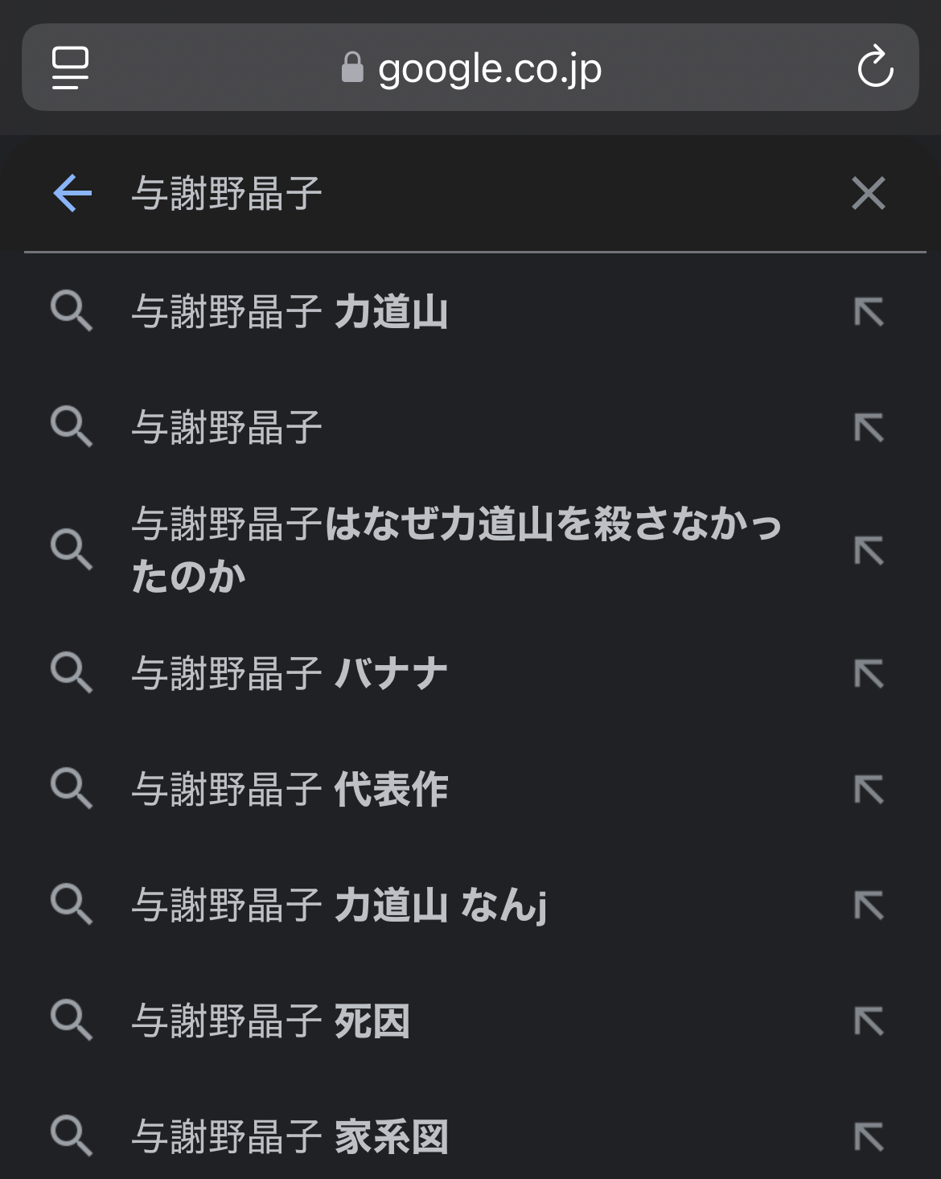
Task: Tap the google.co.jp address bar
Action: (x=489, y=68)
